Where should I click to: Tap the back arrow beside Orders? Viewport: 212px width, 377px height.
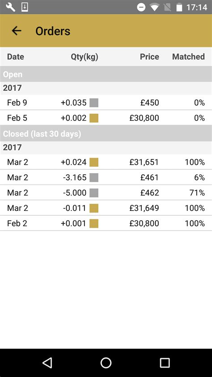click(x=17, y=31)
